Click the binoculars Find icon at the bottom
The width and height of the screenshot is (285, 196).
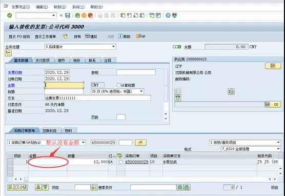pyautogui.click(x=180, y=187)
